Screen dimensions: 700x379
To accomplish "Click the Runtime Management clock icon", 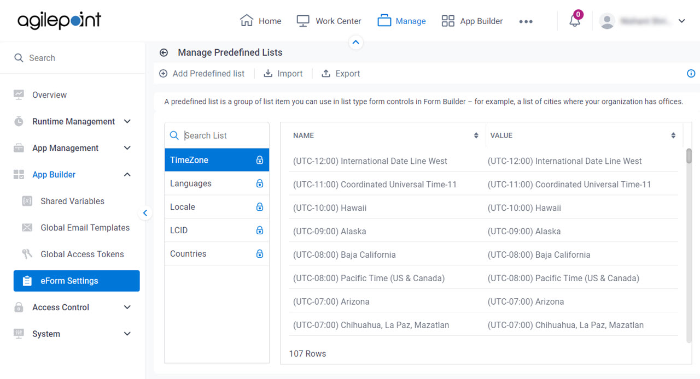I will (x=19, y=121).
